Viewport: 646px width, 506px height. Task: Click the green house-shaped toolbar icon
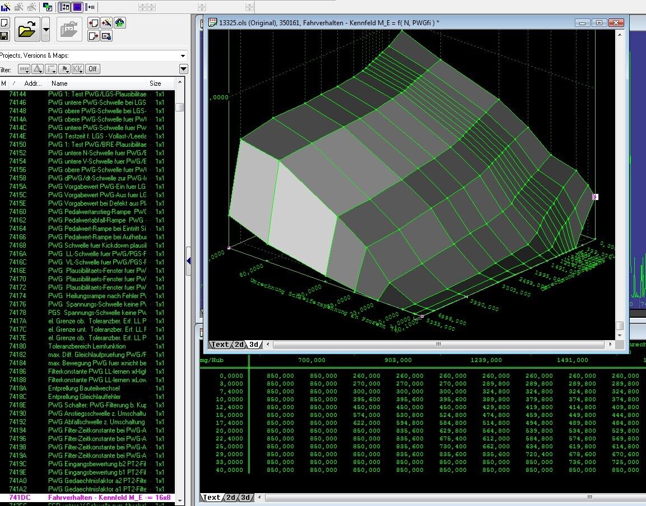[120, 23]
